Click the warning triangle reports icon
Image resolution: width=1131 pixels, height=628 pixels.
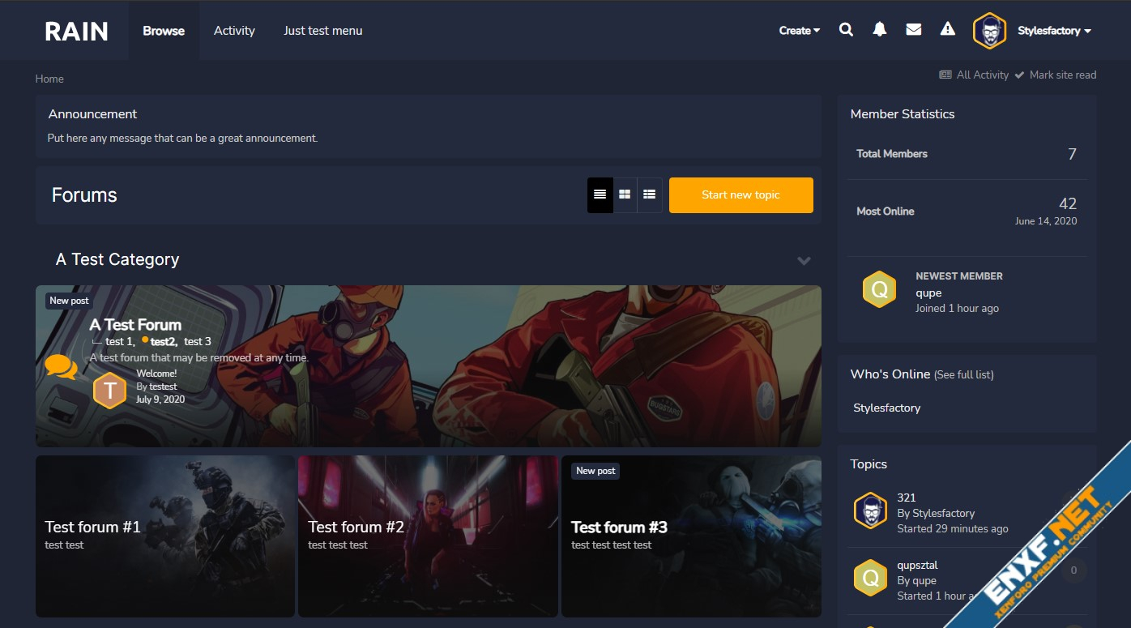tap(947, 30)
